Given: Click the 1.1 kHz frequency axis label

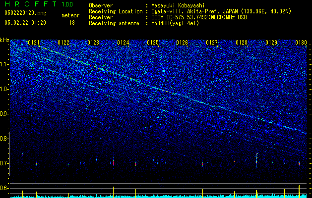Looking at the screenshot, I should 4,64.
